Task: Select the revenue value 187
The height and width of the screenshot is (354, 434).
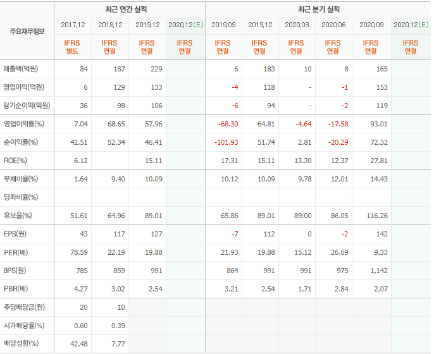Action: tap(119, 69)
